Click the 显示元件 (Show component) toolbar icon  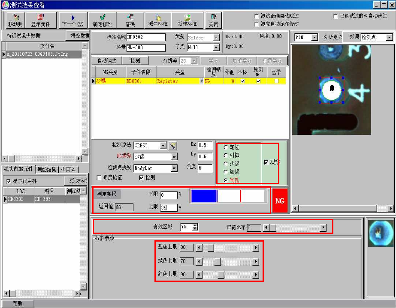coord(40,20)
